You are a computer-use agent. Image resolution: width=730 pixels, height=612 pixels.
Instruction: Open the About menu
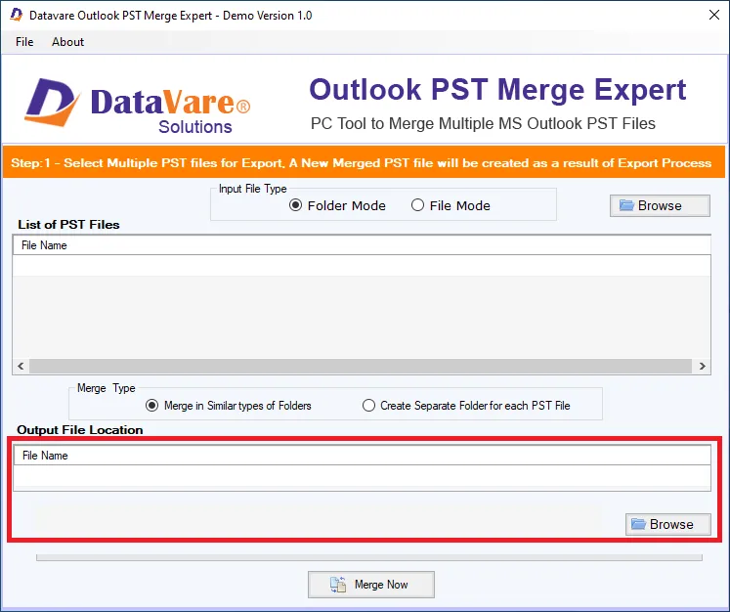point(68,42)
